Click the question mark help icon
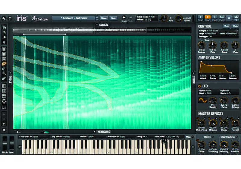The height and width of the screenshot is (169, 241). [x=10, y=18]
